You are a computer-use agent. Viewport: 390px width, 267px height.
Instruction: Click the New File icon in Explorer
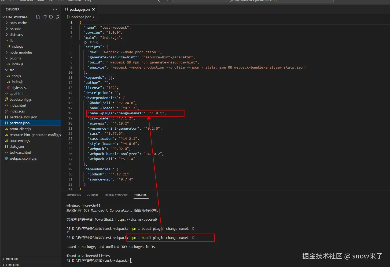tap(38, 17)
